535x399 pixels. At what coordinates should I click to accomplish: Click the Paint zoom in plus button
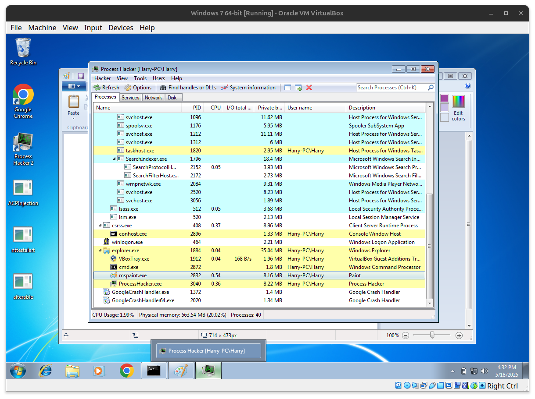click(x=459, y=335)
